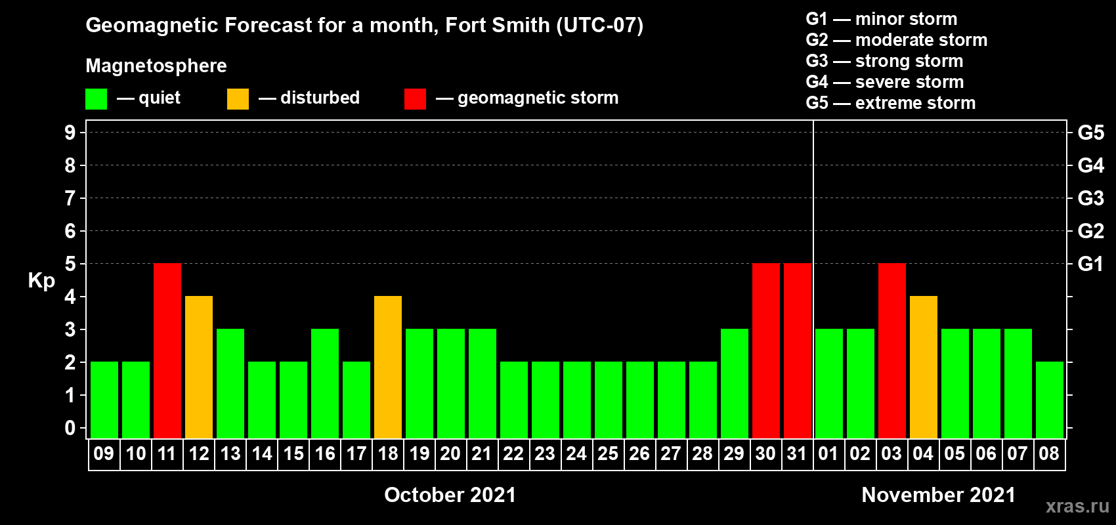Select the green bar for November 08

click(1050, 400)
